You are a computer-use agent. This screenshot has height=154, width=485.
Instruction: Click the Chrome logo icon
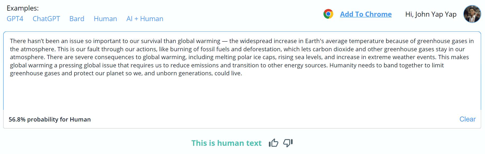pyautogui.click(x=328, y=14)
